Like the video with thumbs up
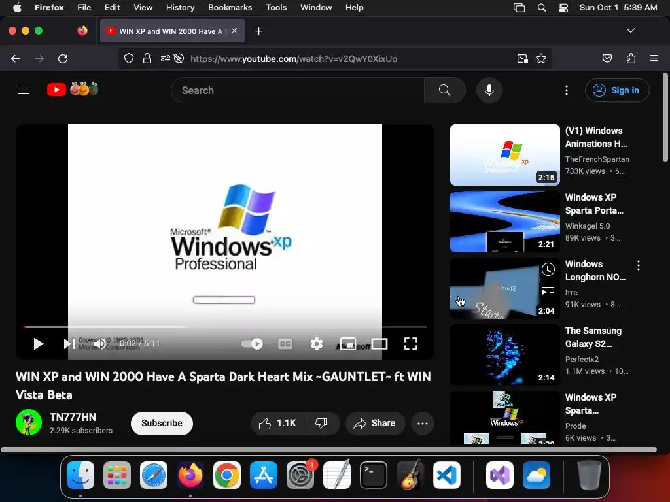This screenshot has height=502, width=670. coord(277,423)
